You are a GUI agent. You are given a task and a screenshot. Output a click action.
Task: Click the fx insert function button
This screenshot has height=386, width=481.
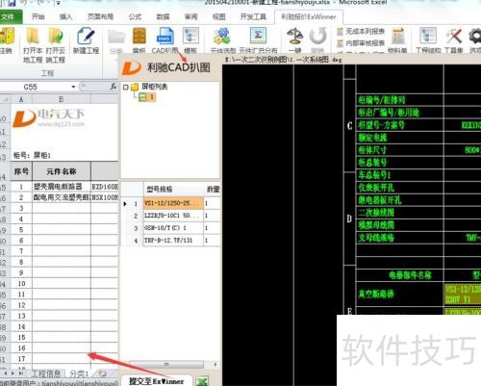pos(114,87)
